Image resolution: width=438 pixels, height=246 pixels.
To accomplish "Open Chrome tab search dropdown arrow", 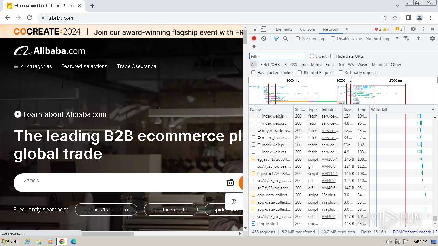I will tap(397, 6).
